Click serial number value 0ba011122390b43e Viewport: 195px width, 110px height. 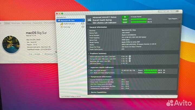[129, 35]
